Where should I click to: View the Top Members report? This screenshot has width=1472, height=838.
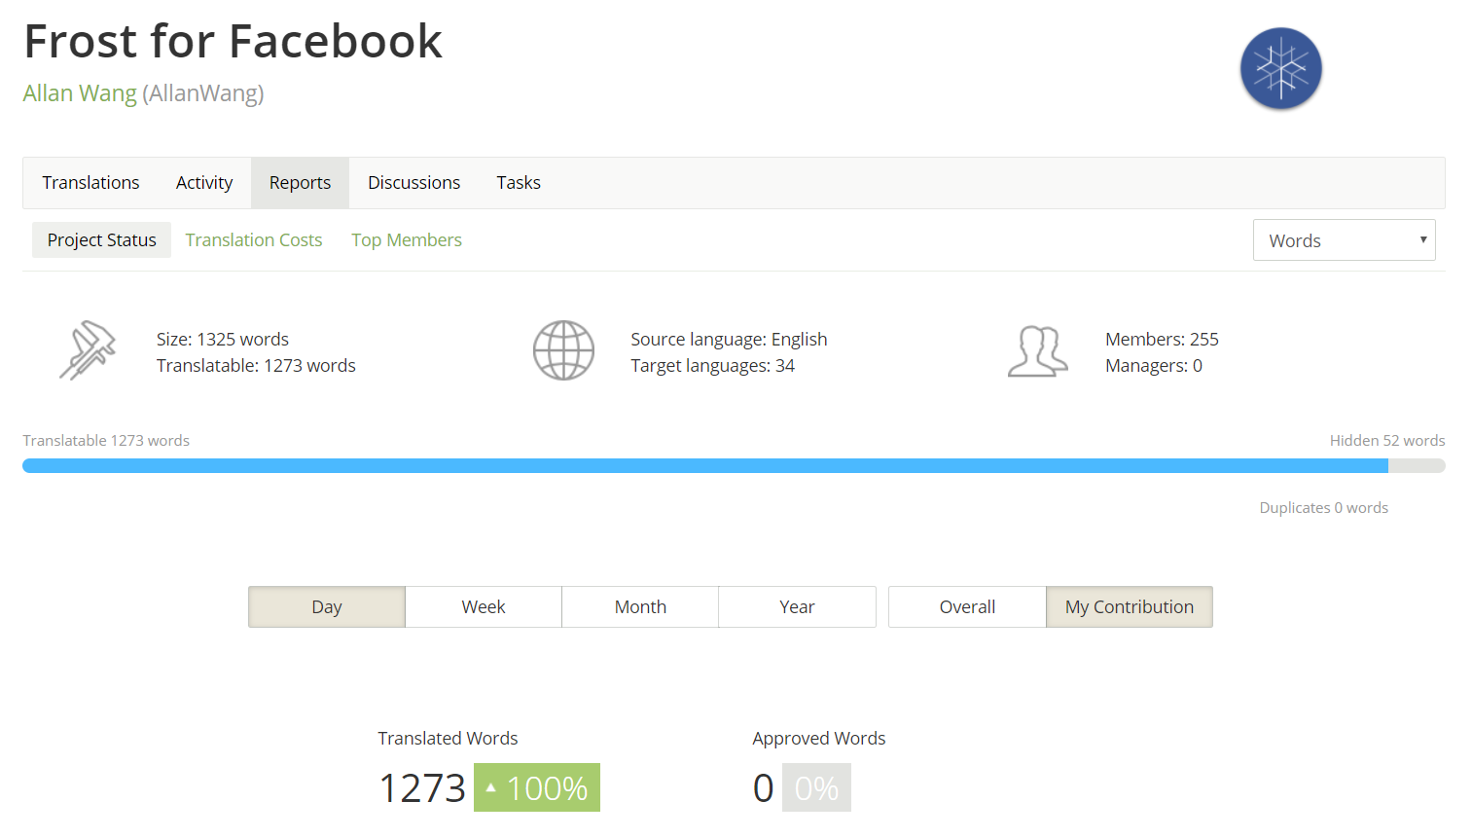pos(407,240)
